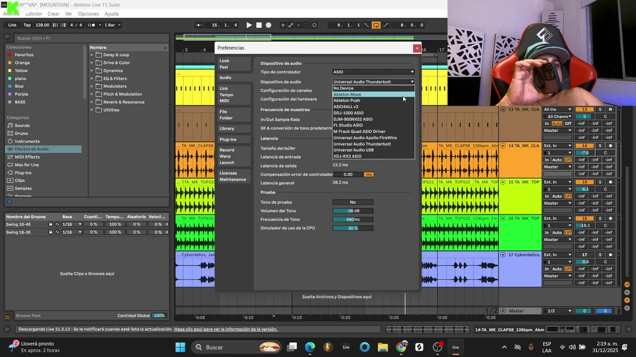Image resolution: width=636 pixels, height=357 pixels.
Task: Choose FL Studio ASIO from device list
Action: tap(373, 125)
